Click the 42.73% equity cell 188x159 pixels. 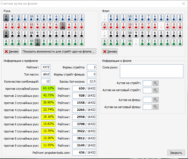pos(48,96)
